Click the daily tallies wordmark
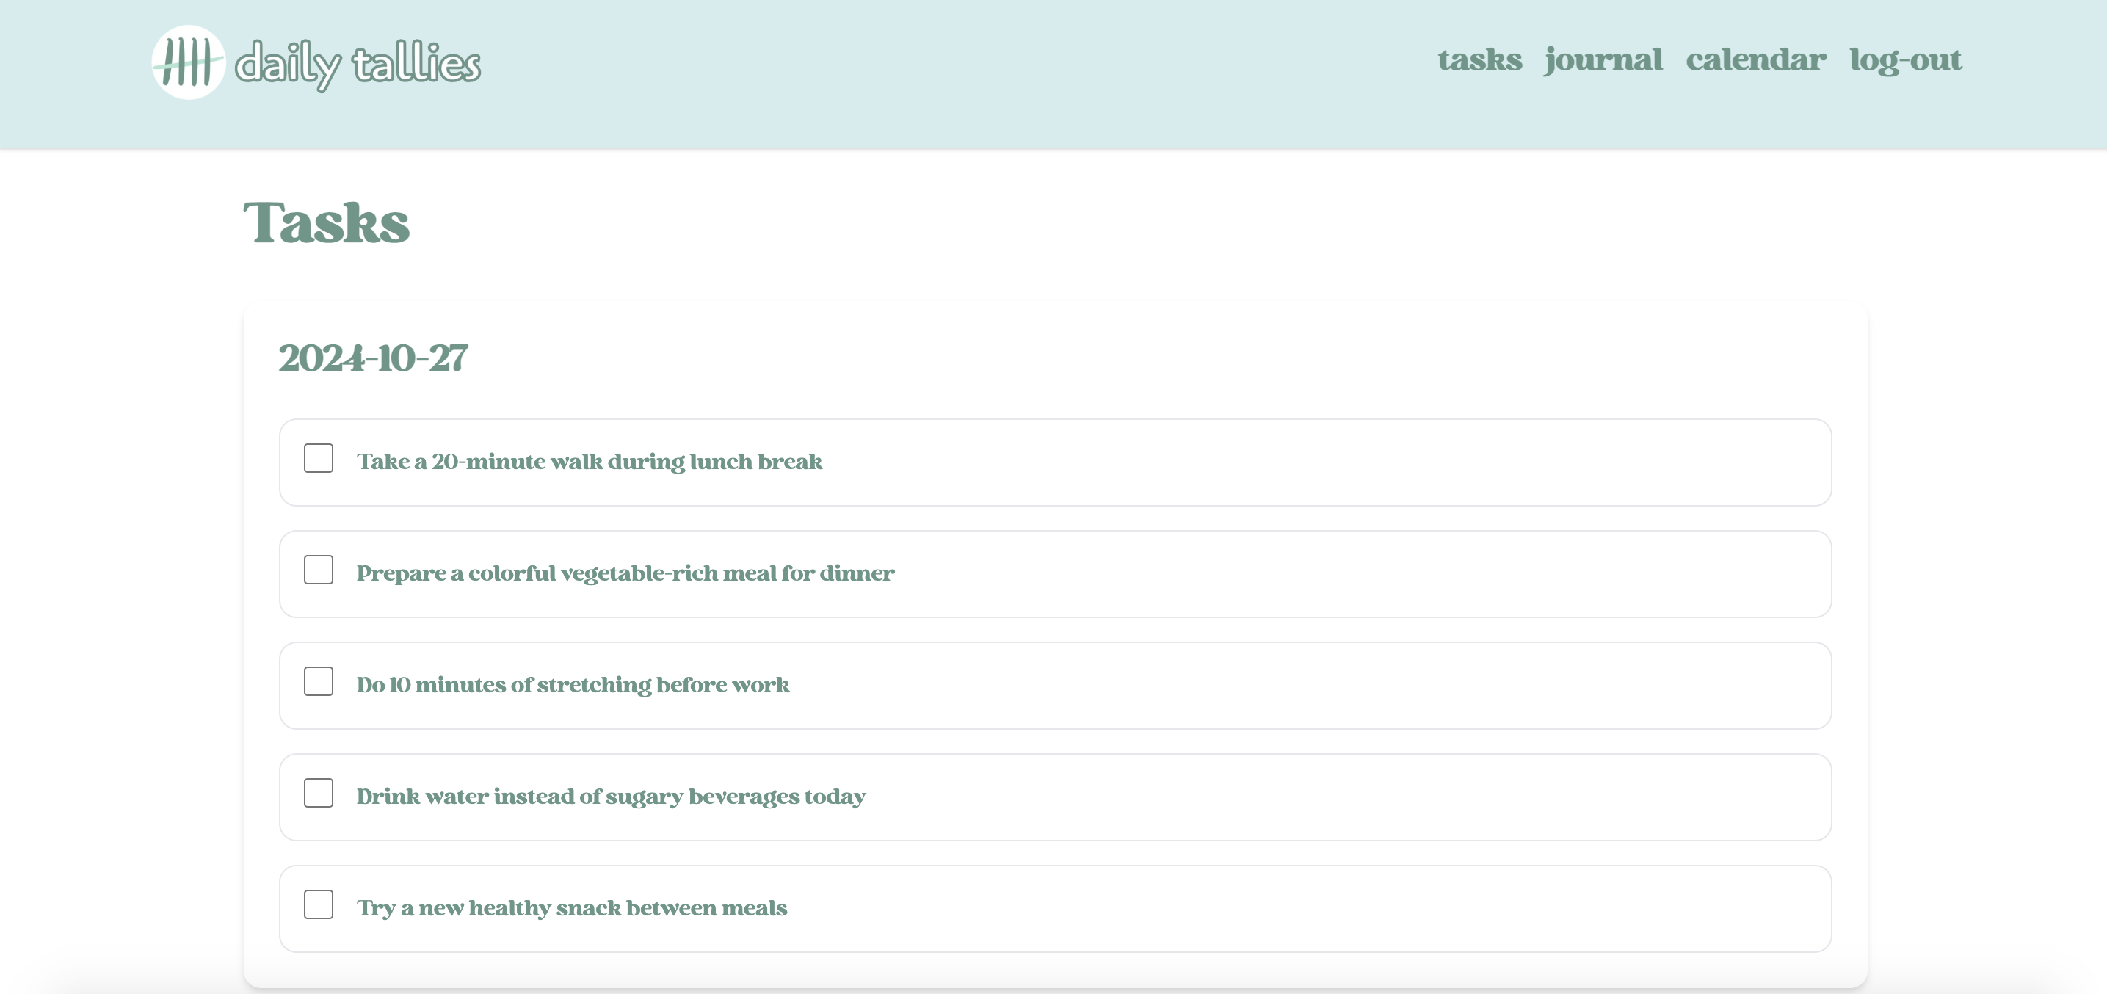The width and height of the screenshot is (2107, 994). (358, 64)
